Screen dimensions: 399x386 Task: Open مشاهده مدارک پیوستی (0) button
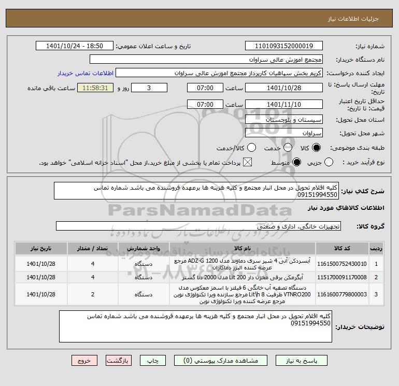coord(221,361)
